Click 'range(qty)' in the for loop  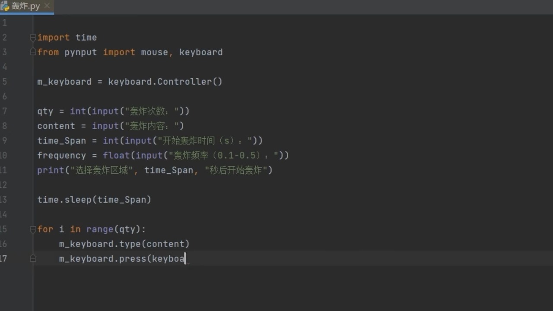pos(114,229)
